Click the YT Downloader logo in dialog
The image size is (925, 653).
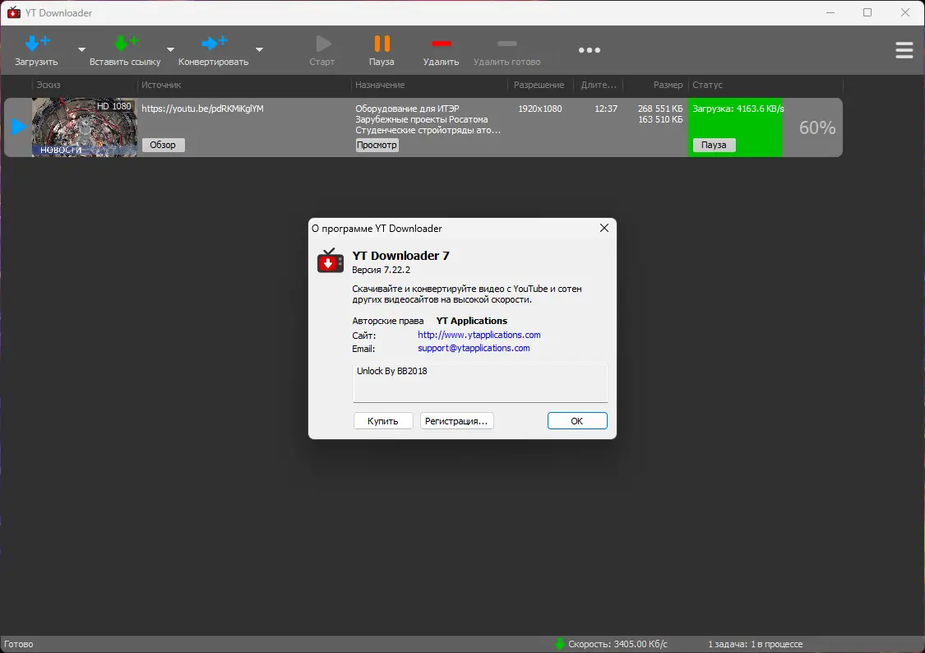point(331,261)
